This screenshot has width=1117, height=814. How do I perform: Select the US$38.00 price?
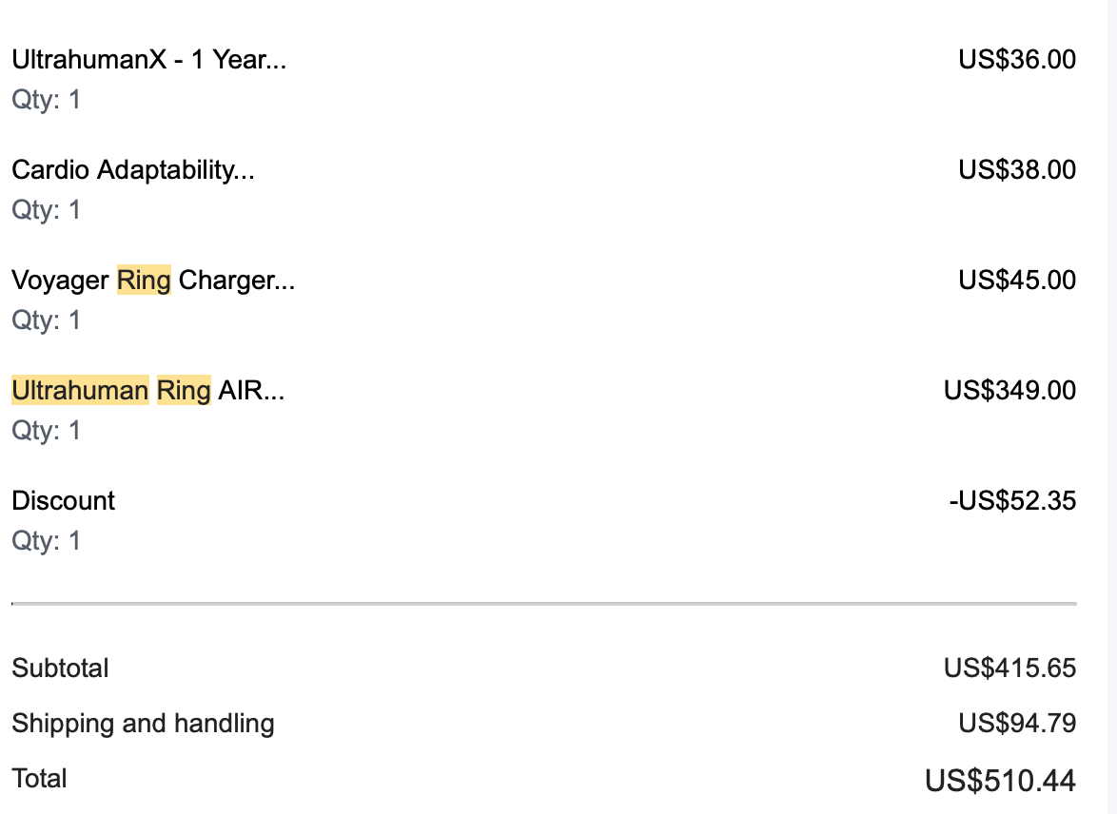click(1017, 170)
